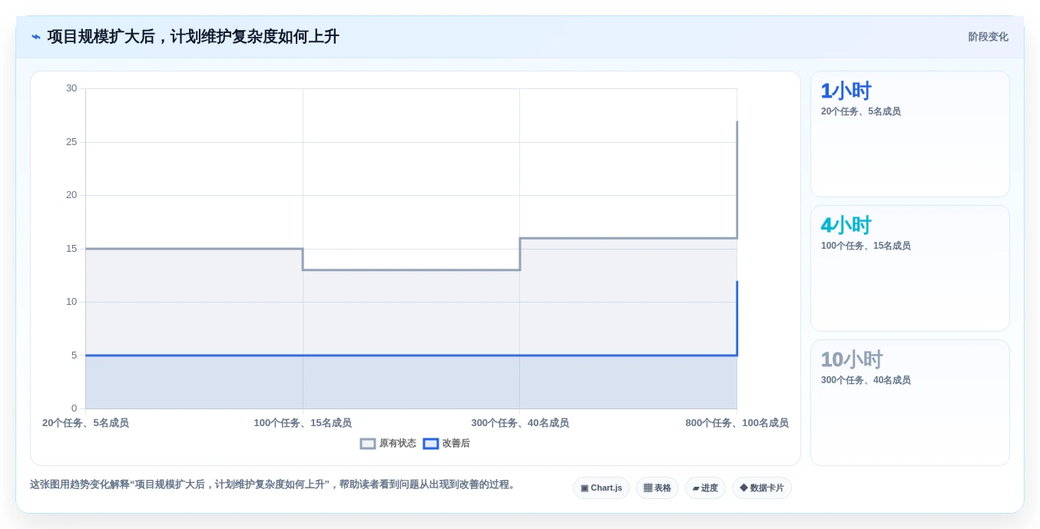Click the chart title 项目规模扩大后，计划维护复杂度如何上升
Image resolution: width=1040 pixels, height=529 pixels.
point(193,37)
